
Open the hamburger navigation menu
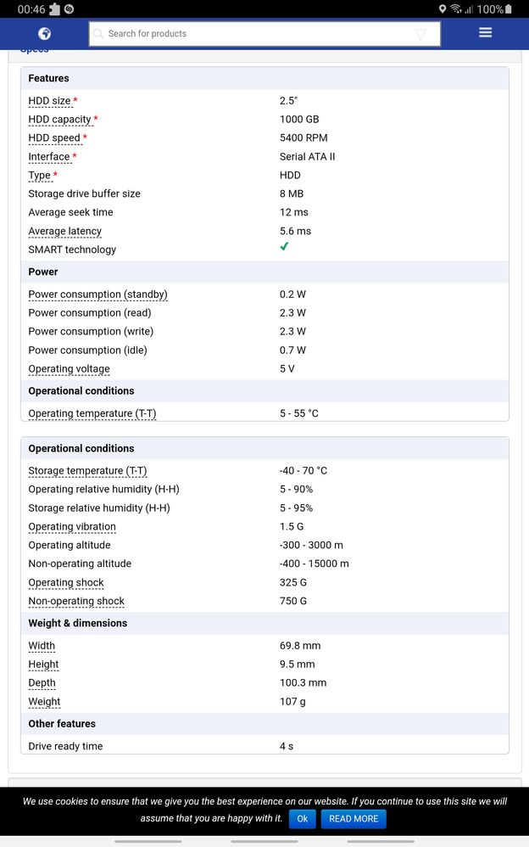(485, 31)
